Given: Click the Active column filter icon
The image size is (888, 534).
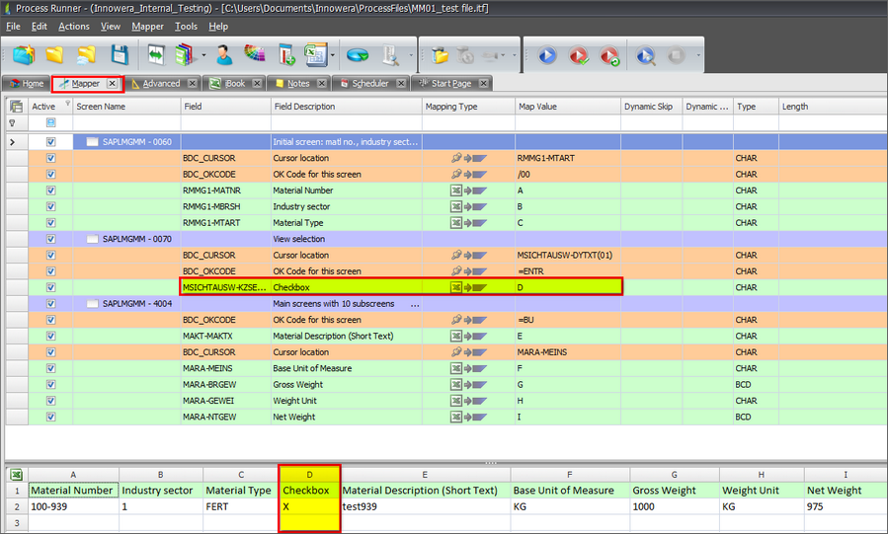Looking at the screenshot, I should point(67,104).
